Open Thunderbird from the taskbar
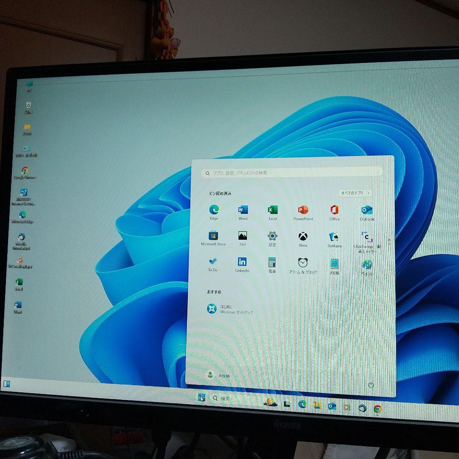The image size is (459, 459). (362, 408)
